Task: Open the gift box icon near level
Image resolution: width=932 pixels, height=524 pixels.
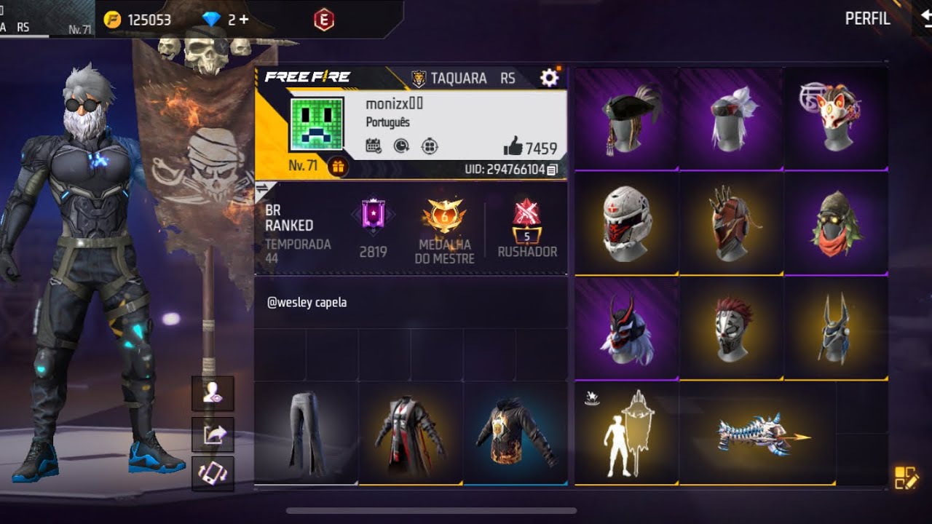Action: [x=338, y=167]
